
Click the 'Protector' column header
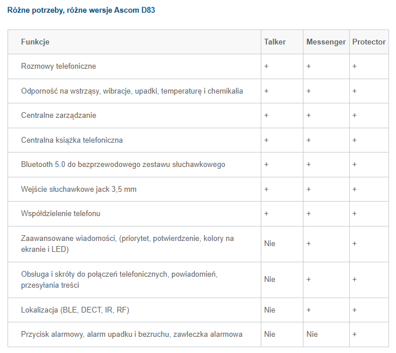pyautogui.click(x=369, y=42)
